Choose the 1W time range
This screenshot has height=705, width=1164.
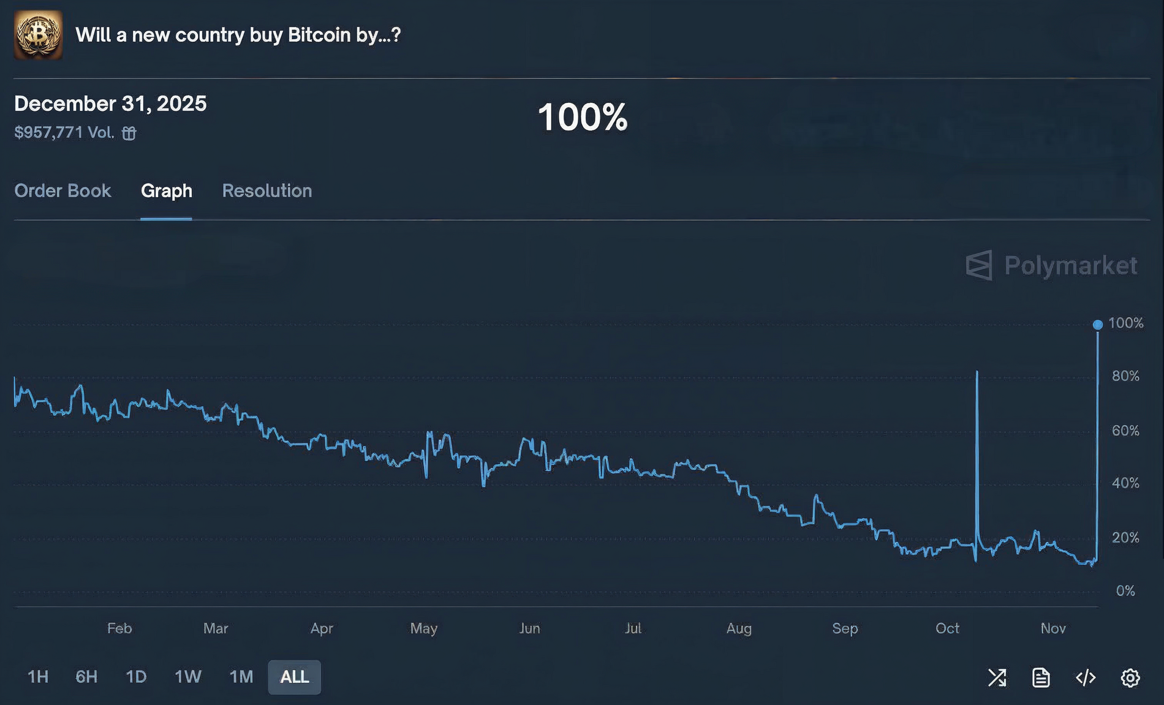tap(187, 677)
